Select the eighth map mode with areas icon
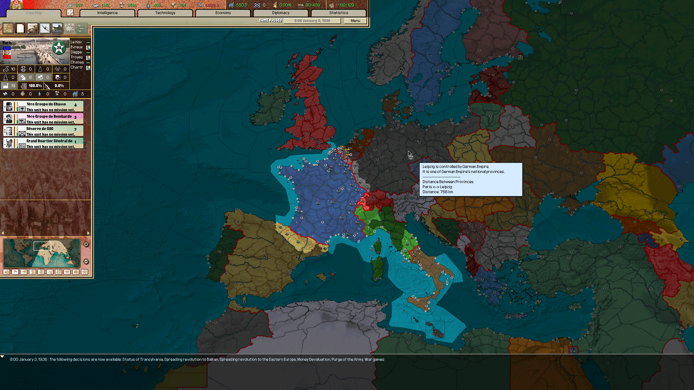 (x=67, y=272)
